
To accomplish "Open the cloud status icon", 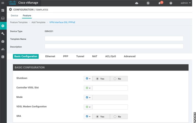I will click(137, 3).
